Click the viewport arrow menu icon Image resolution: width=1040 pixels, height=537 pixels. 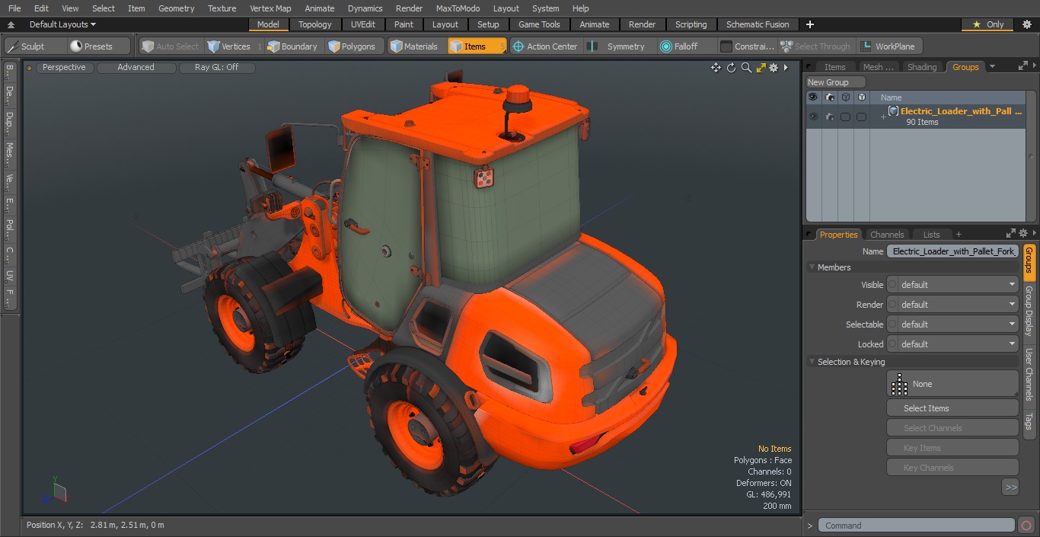tap(786, 68)
